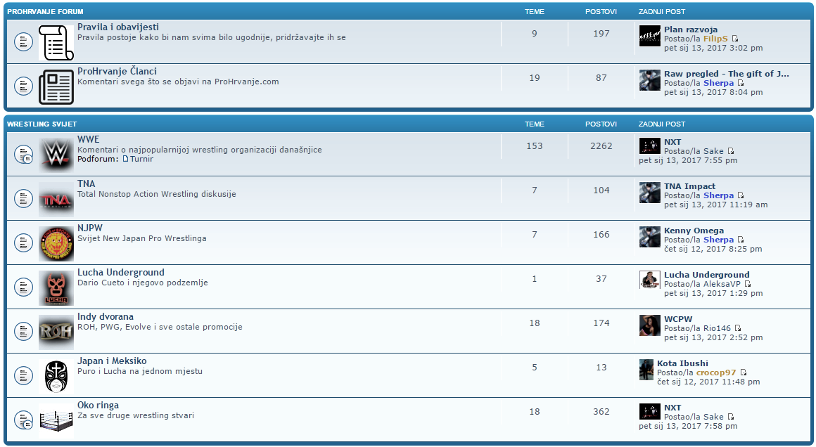Image resolution: width=816 pixels, height=447 pixels.
Task: Click avatar thumbnail beside Kota Ibushi post
Action: coord(646,370)
